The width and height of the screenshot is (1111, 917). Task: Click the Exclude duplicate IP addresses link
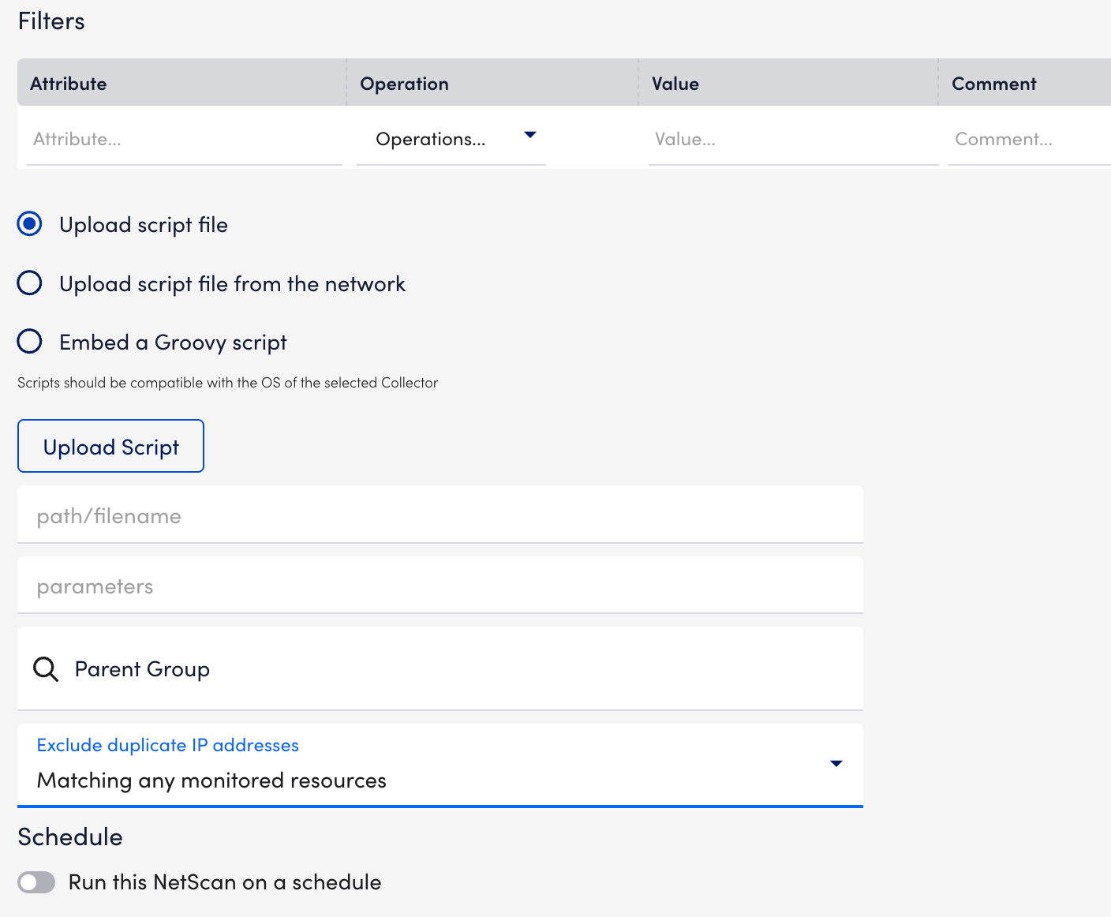click(166, 744)
